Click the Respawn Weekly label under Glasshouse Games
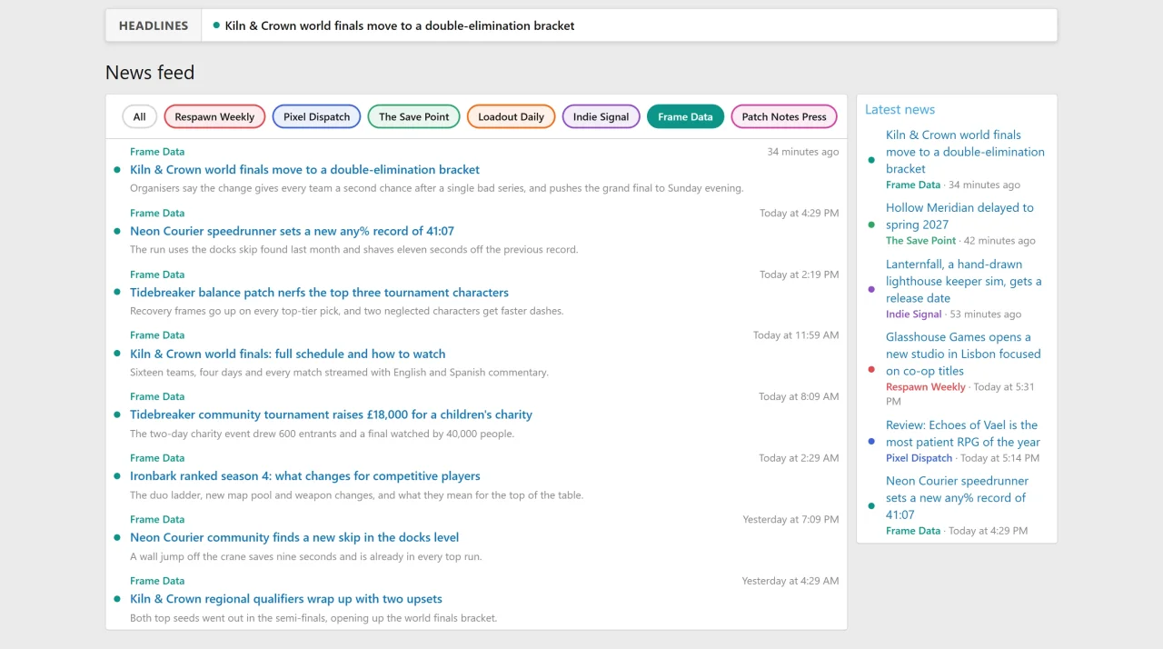The height and width of the screenshot is (649, 1163). click(925, 387)
